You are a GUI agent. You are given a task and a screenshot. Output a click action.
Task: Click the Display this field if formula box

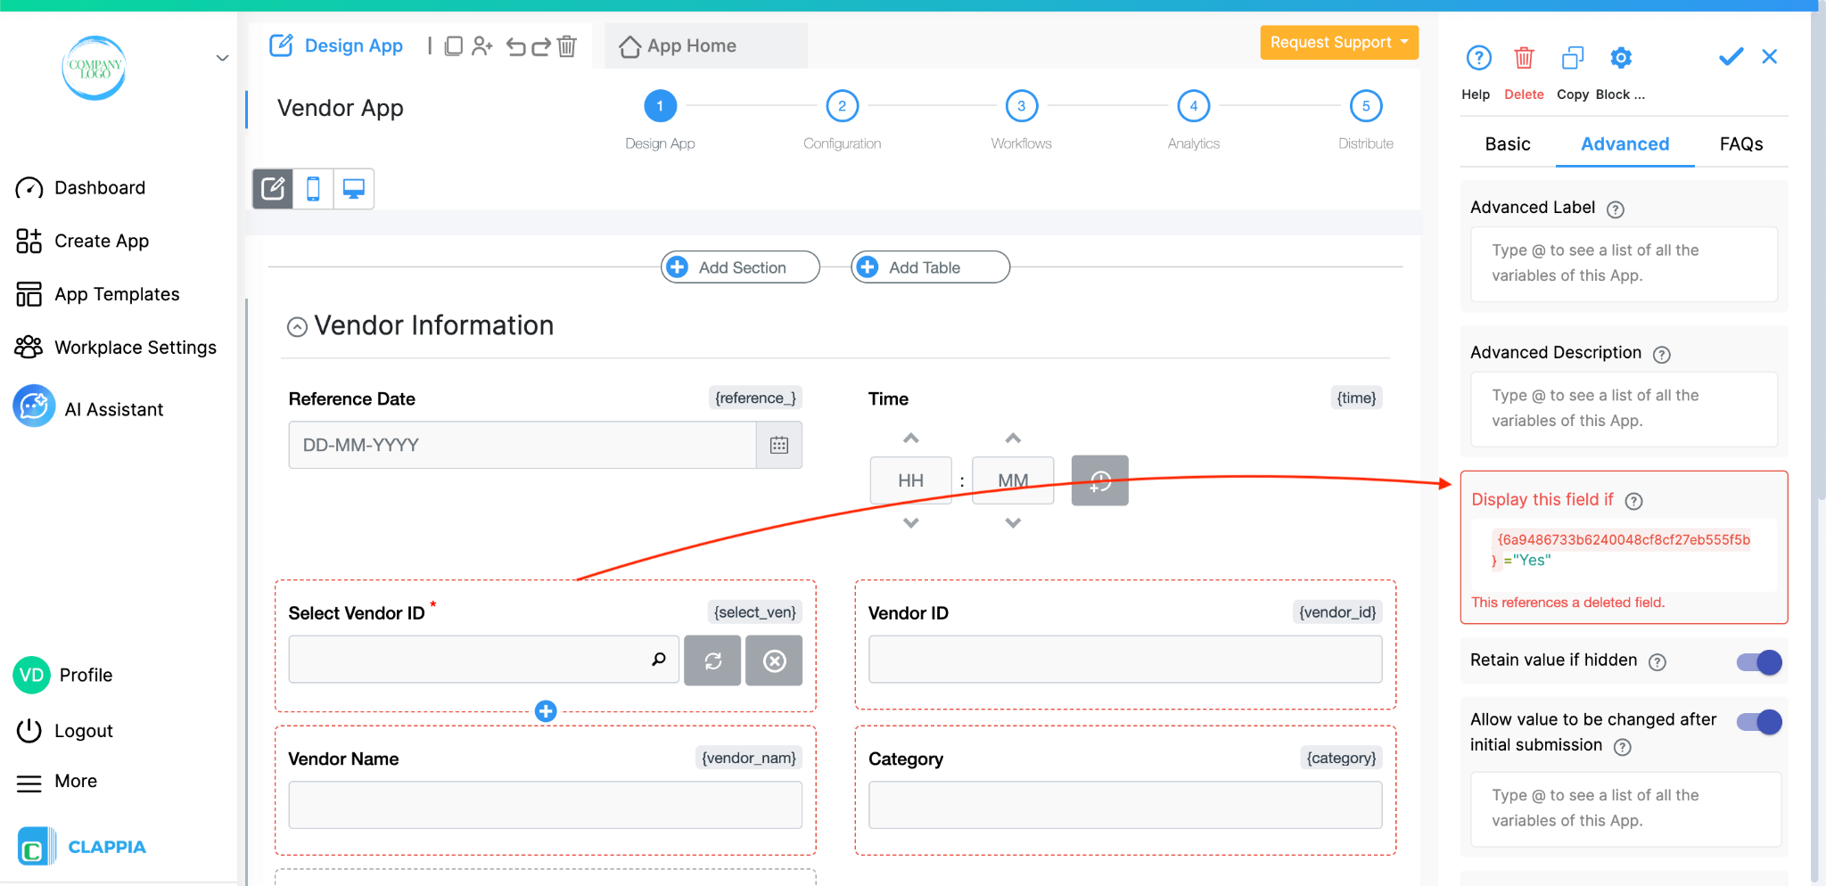coord(1624,554)
